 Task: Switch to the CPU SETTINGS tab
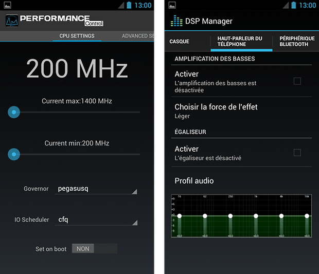point(77,36)
